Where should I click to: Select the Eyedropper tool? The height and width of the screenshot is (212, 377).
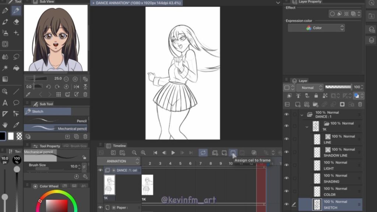[x=16, y=125]
